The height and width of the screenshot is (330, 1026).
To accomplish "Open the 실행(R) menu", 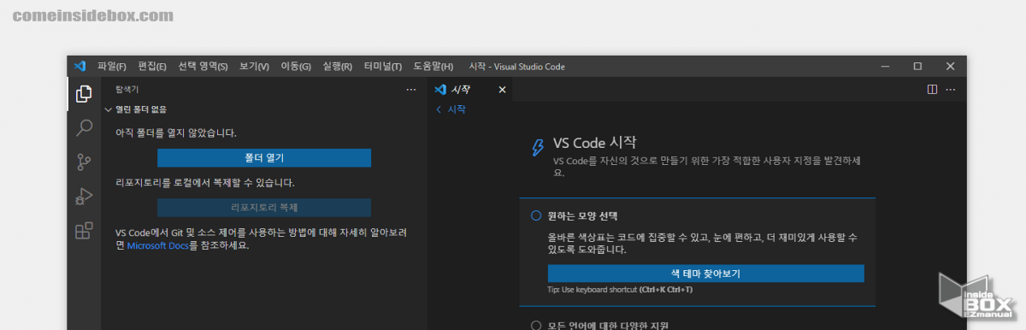I will [x=338, y=67].
